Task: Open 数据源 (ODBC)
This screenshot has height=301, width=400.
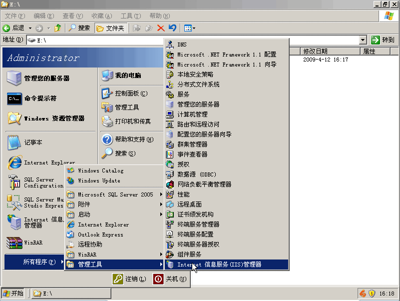Action: [227, 174]
